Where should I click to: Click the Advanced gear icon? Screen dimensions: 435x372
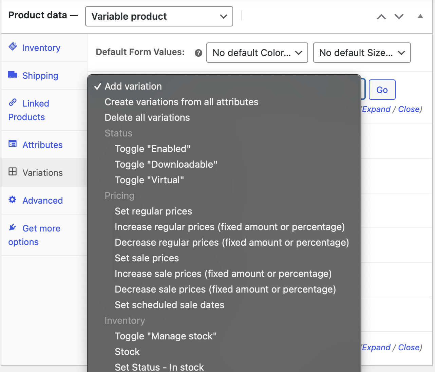click(13, 200)
